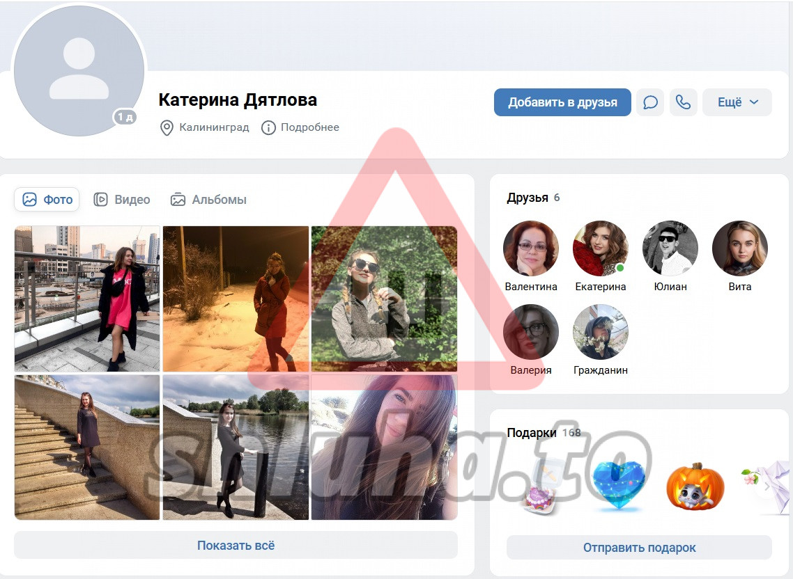Click the Калининград location pin icon
The height and width of the screenshot is (579, 793).
pyautogui.click(x=167, y=128)
